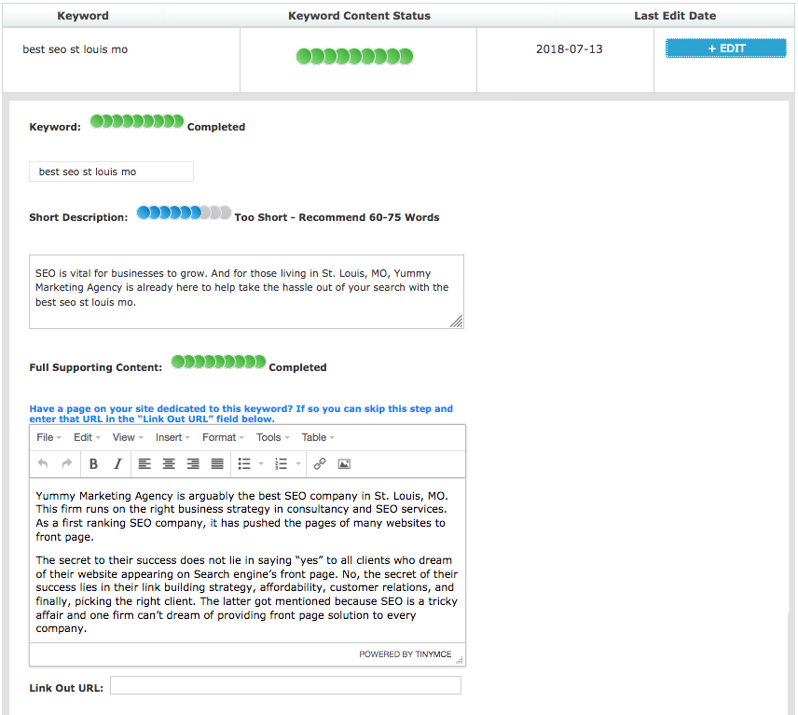The width and height of the screenshot is (798, 715).
Task: Click into the Full Supporting Content editor body
Action: tap(247, 559)
